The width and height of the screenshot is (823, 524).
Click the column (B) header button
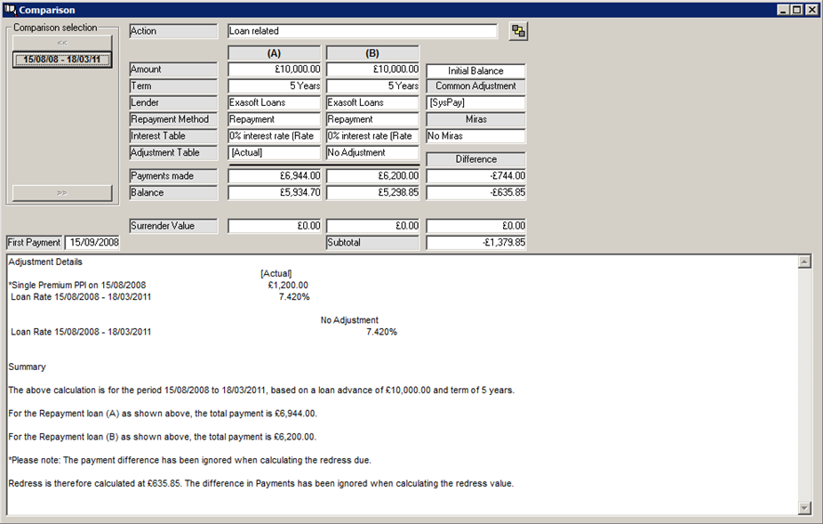tap(372, 53)
